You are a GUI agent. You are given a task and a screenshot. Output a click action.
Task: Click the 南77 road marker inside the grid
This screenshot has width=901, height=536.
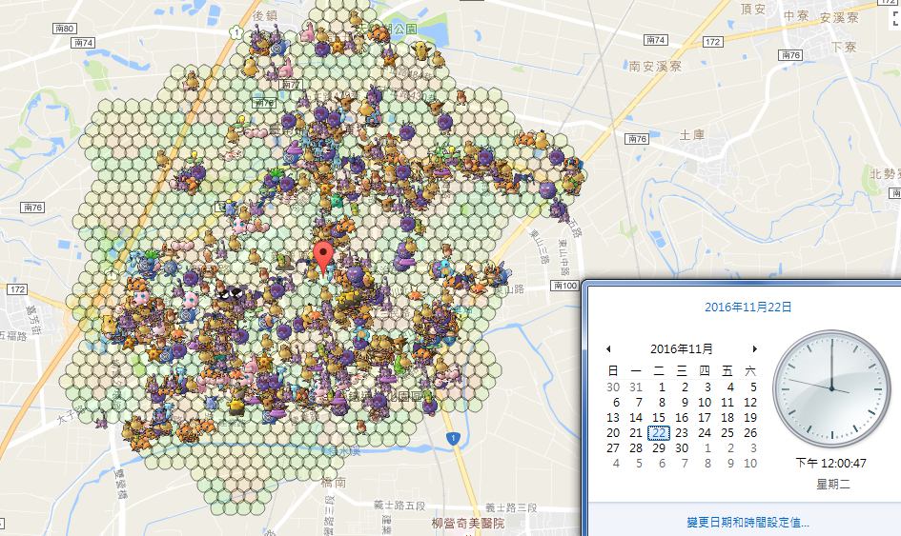[292, 85]
